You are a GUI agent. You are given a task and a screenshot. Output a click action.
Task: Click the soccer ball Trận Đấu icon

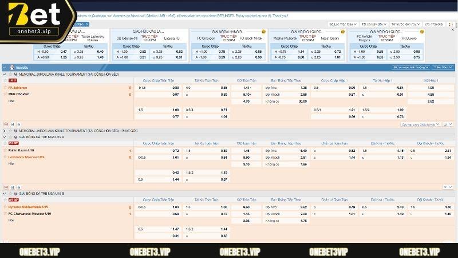(x=12, y=68)
